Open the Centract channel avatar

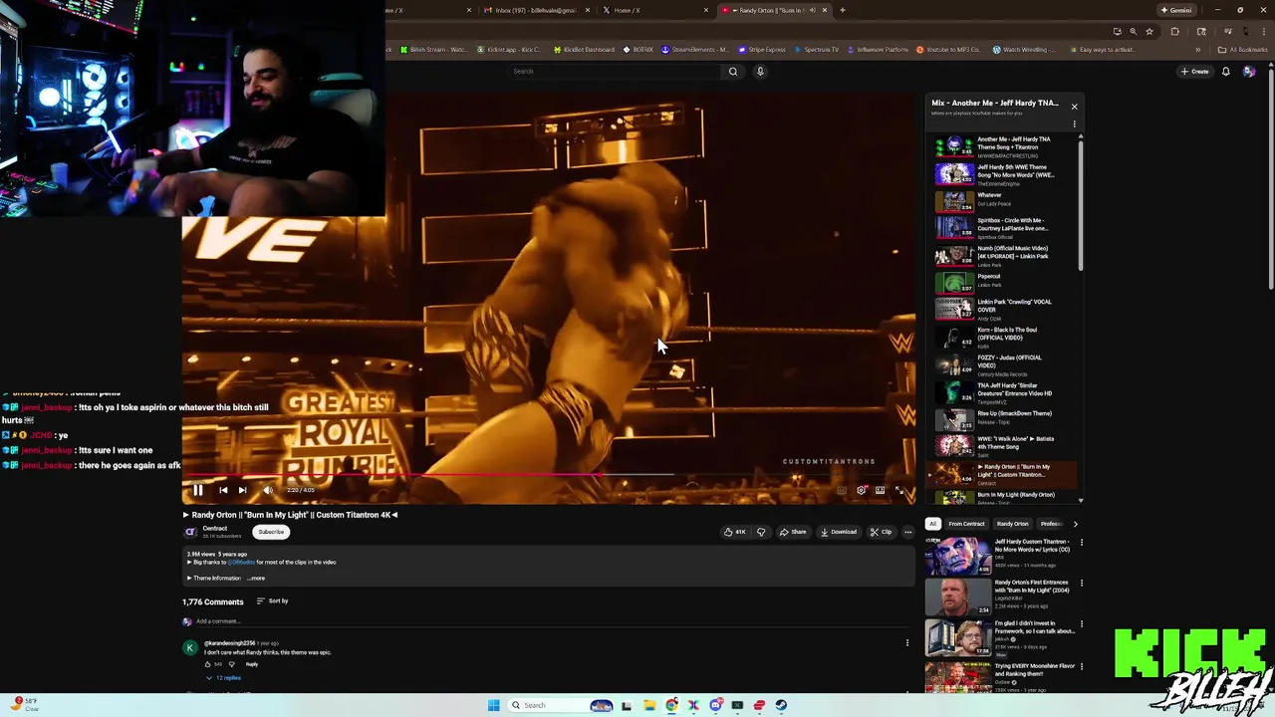point(190,532)
